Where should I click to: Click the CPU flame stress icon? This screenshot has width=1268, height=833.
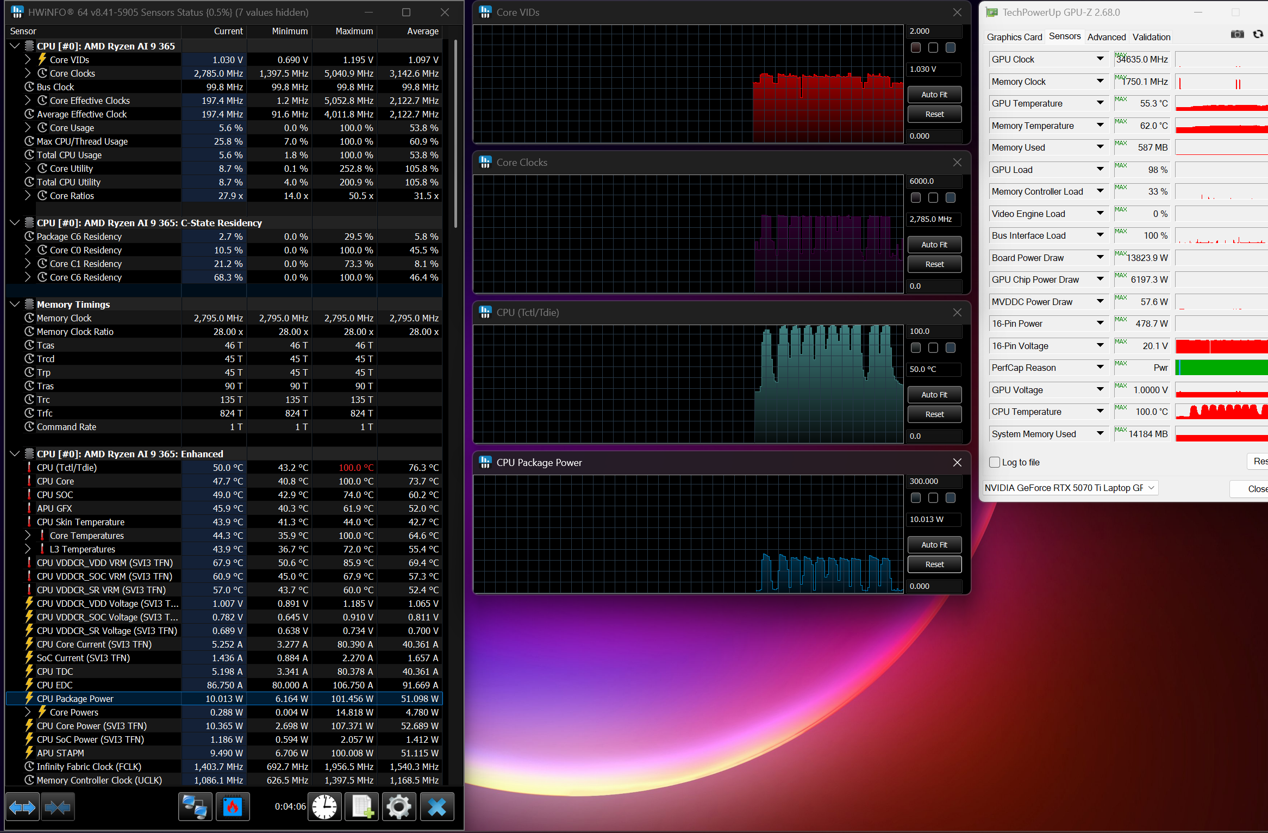click(x=233, y=807)
